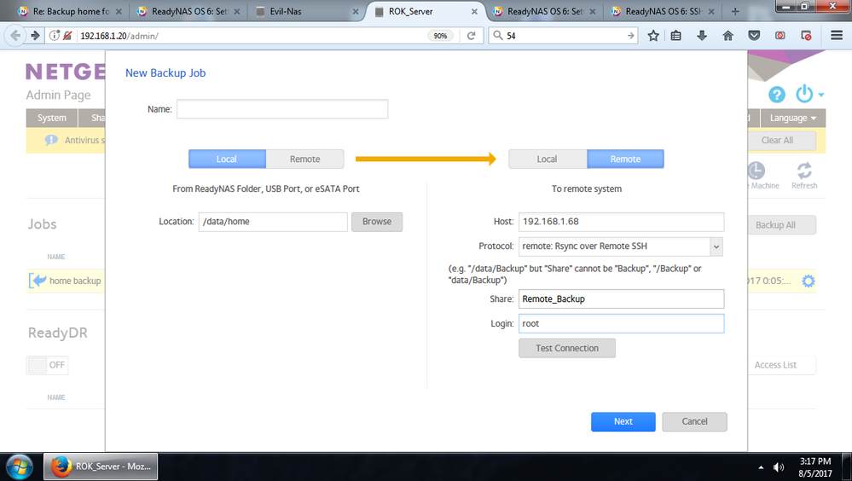Click the NETGEAR power icon

804,94
